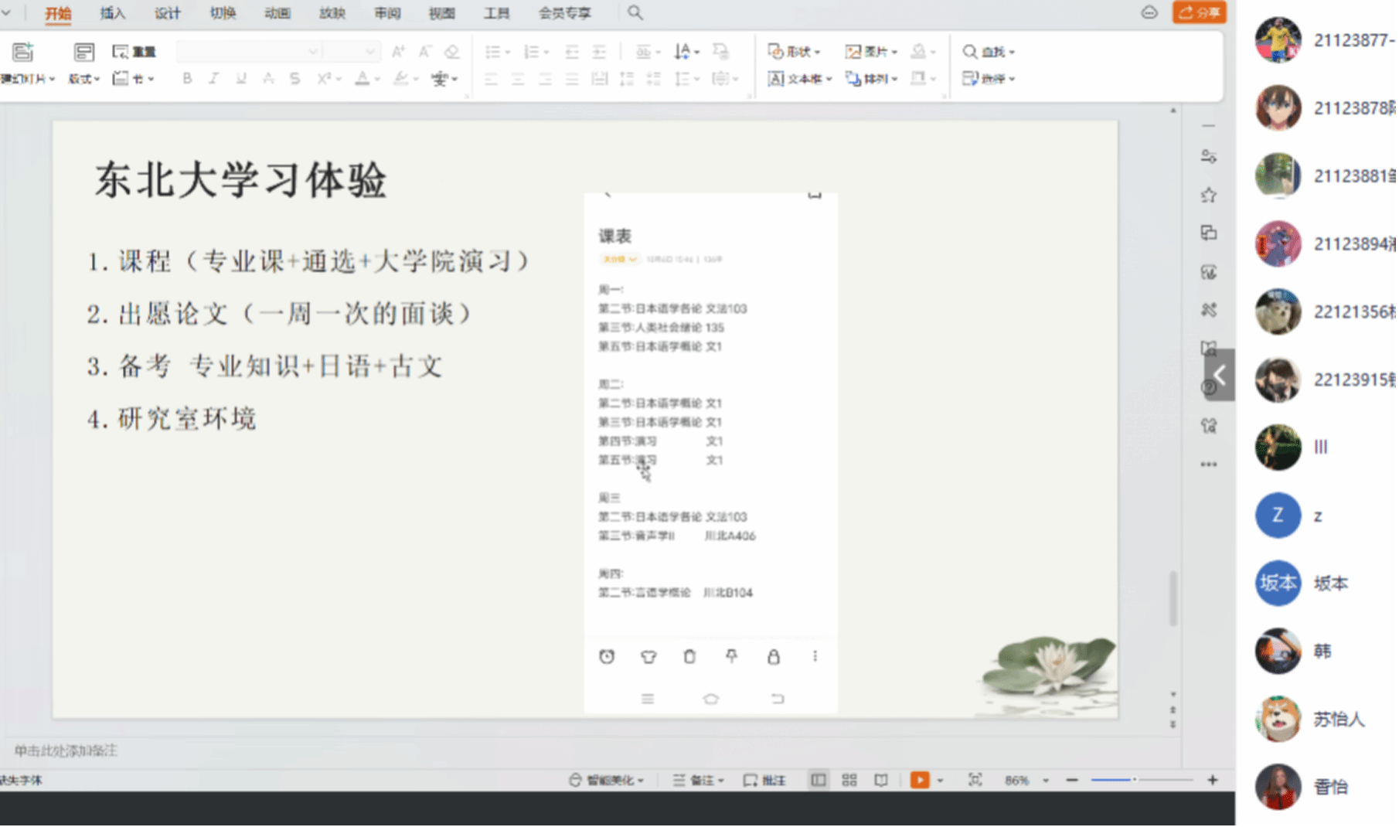
Task: Click the star icon in right sidebar
Action: pyautogui.click(x=1209, y=196)
